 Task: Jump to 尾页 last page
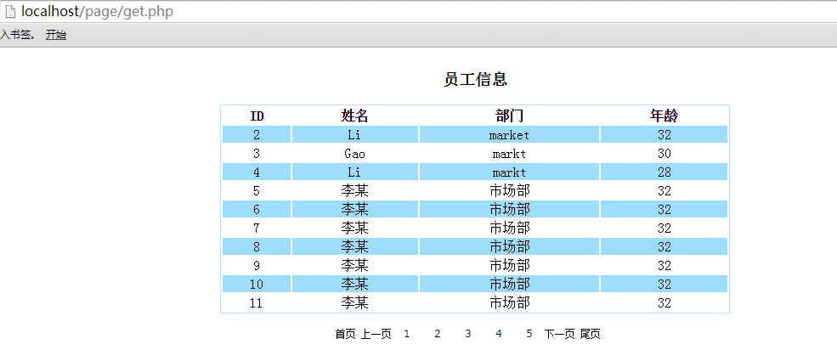point(591,334)
